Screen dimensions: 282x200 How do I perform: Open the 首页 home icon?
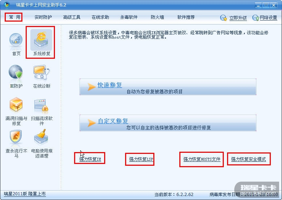(x=16, y=40)
